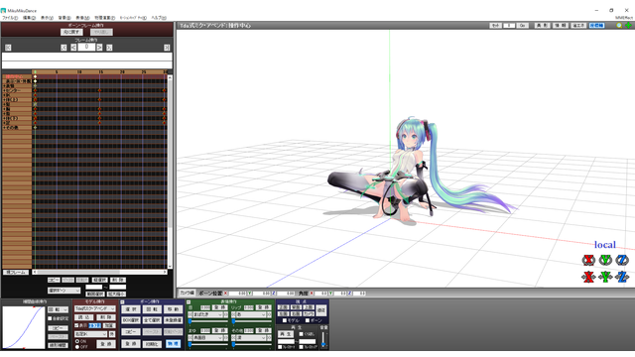
Task: Click the frame number input field
Action: (86, 47)
